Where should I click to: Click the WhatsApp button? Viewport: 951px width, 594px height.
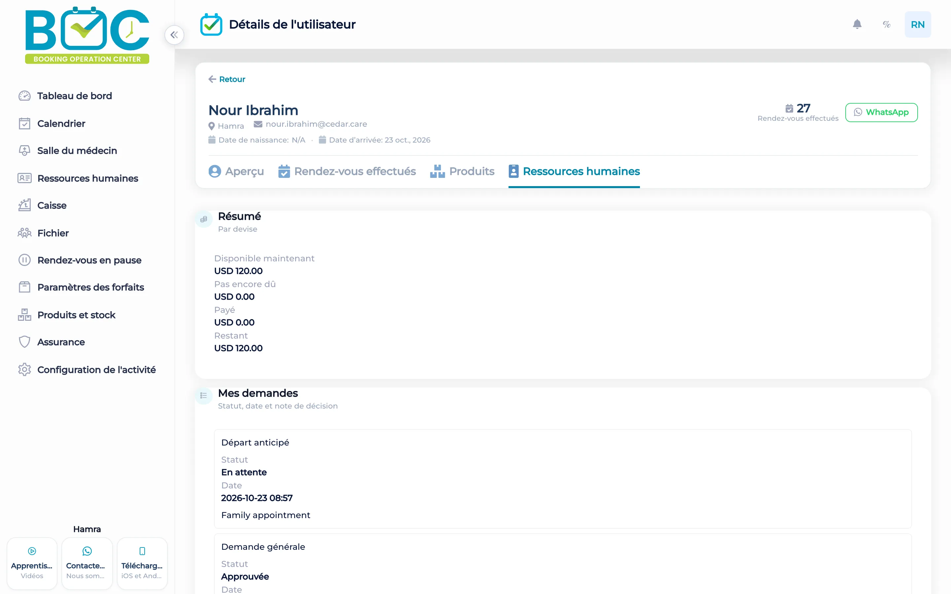881,112
